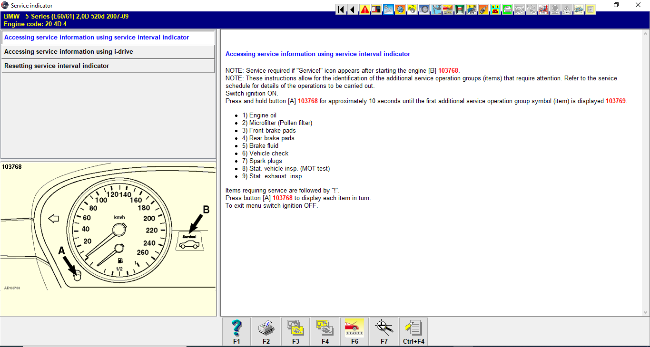Open the green-bordered printer-like toolbar icon
The height and width of the screenshot is (347, 650).
507,9
